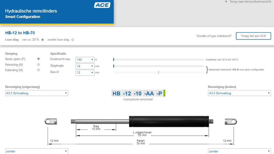Click the Drukkracht slider handle
The height and width of the screenshot is (154, 274).
coord(114,60)
